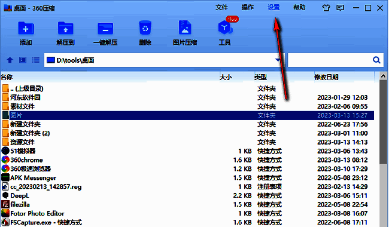Image resolution: width=389 pixels, height=227 pixels.
Task: Open the skin (shirt) icon in title bar
Action: (x=326, y=8)
